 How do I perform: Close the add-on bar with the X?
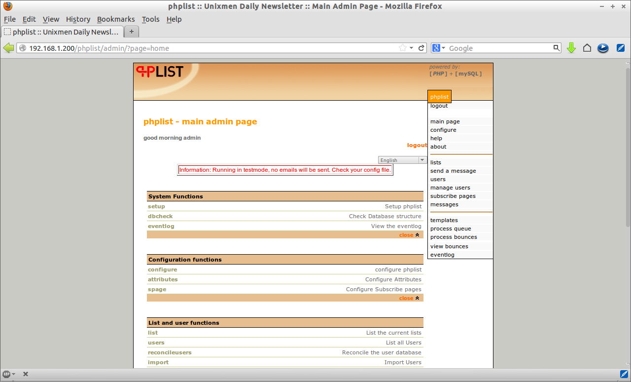(x=26, y=374)
